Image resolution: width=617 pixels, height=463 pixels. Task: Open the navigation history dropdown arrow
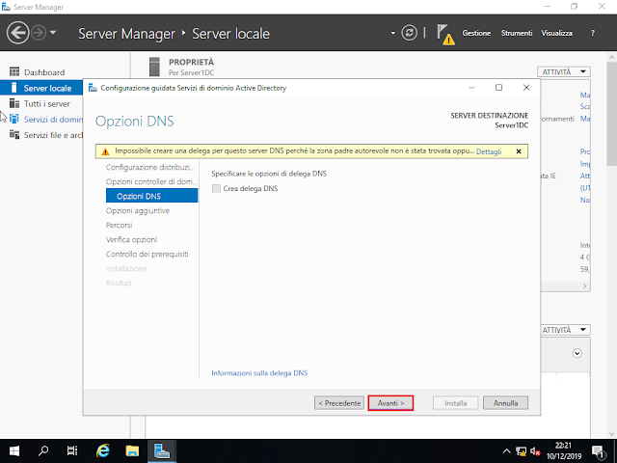tap(53, 33)
